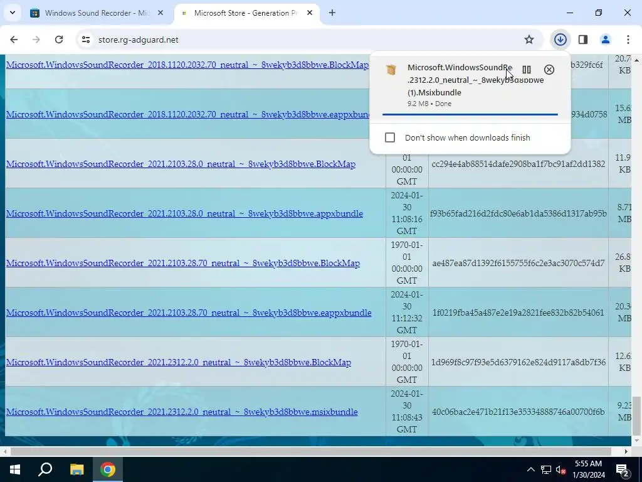Open the Windows Start menu

click(15, 469)
